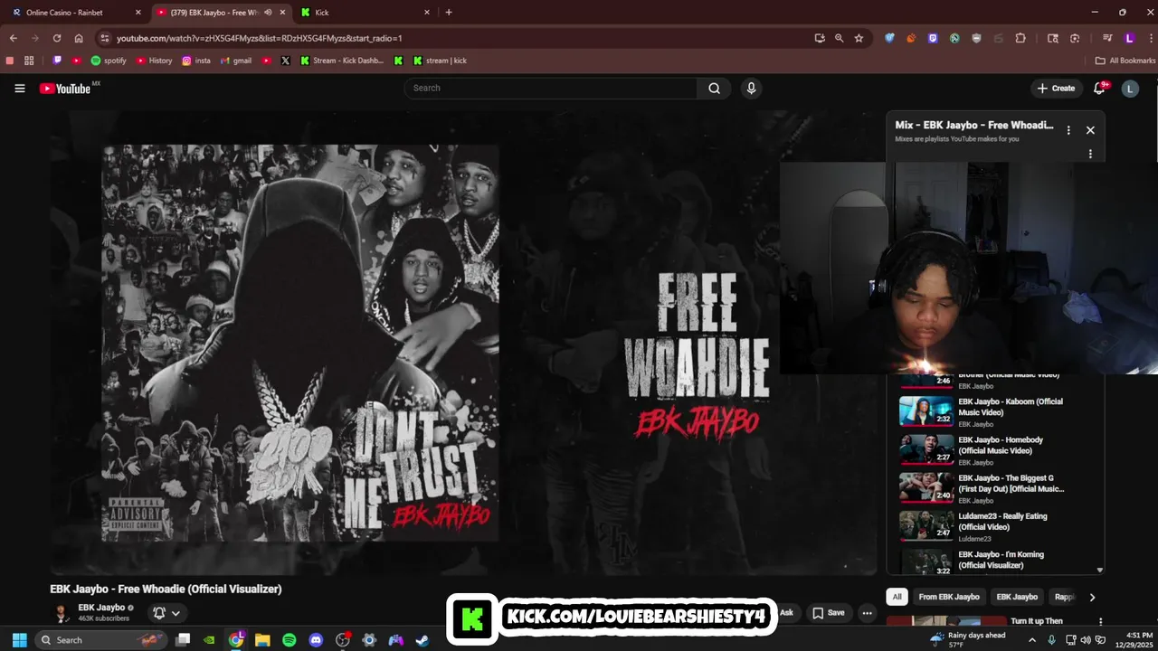
Task: Open the zoom magnifier in address bar
Action: [839, 38]
